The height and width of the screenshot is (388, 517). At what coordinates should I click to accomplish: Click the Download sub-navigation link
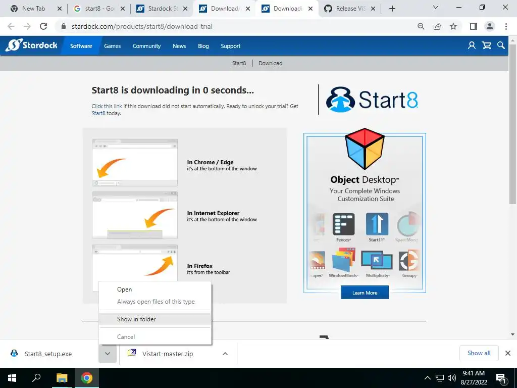tap(271, 63)
